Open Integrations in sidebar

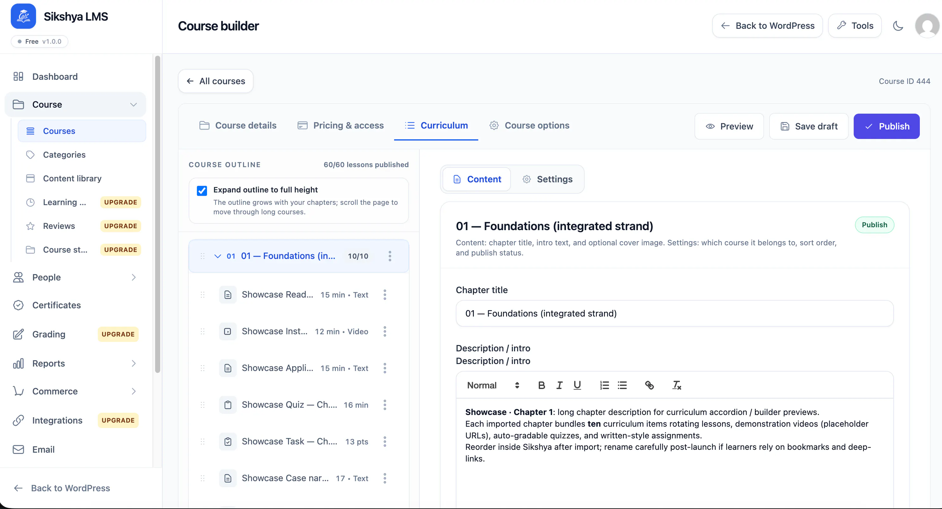pos(57,420)
